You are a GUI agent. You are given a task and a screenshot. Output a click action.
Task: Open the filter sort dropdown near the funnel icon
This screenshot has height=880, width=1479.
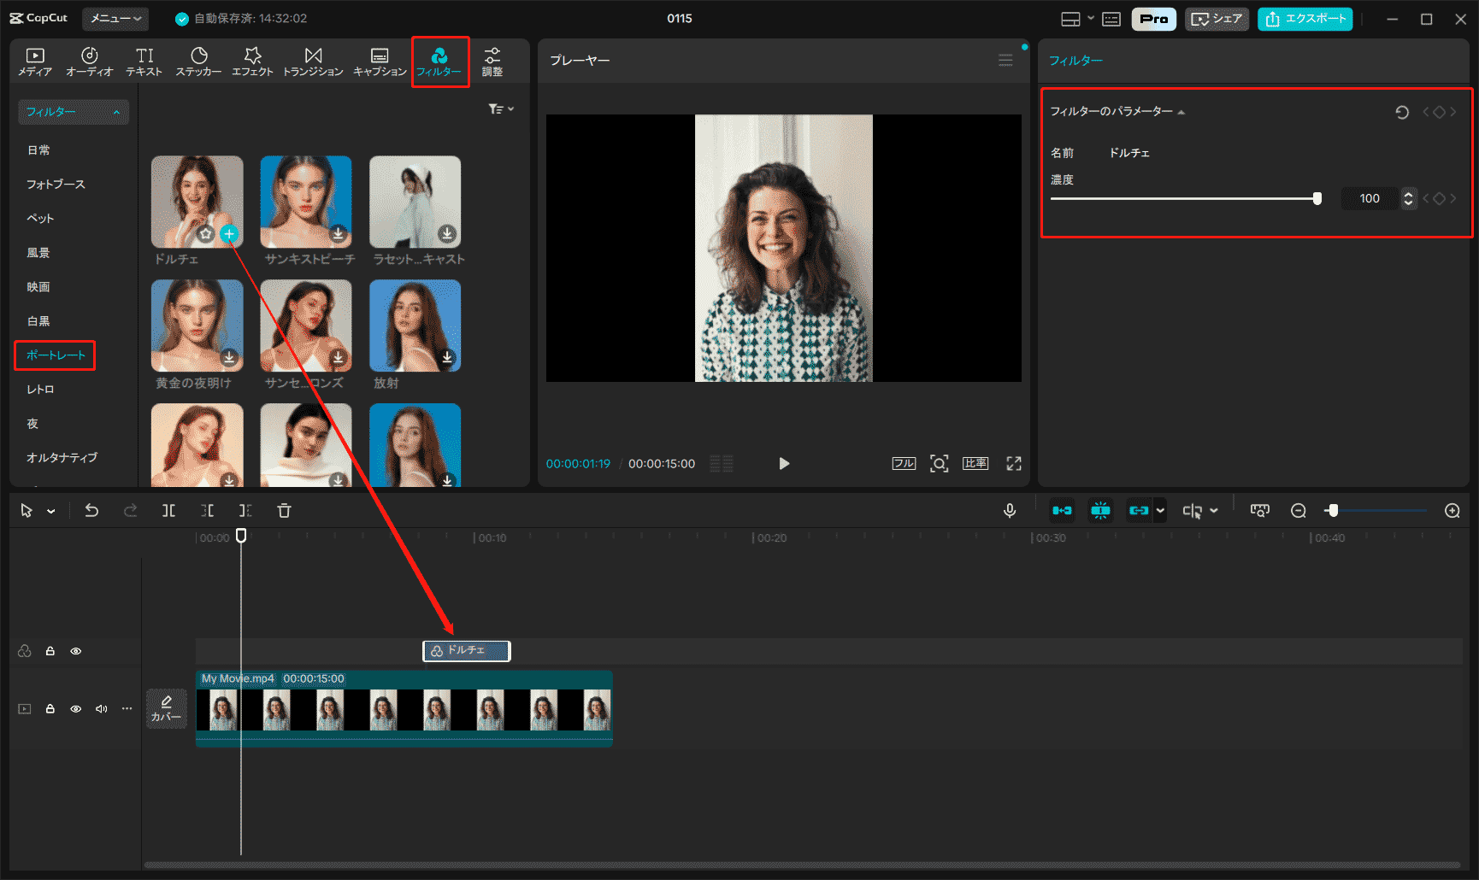(x=500, y=109)
